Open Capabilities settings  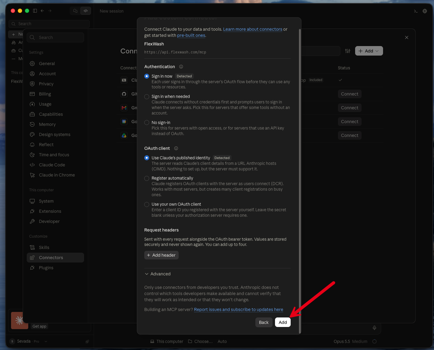(55, 114)
